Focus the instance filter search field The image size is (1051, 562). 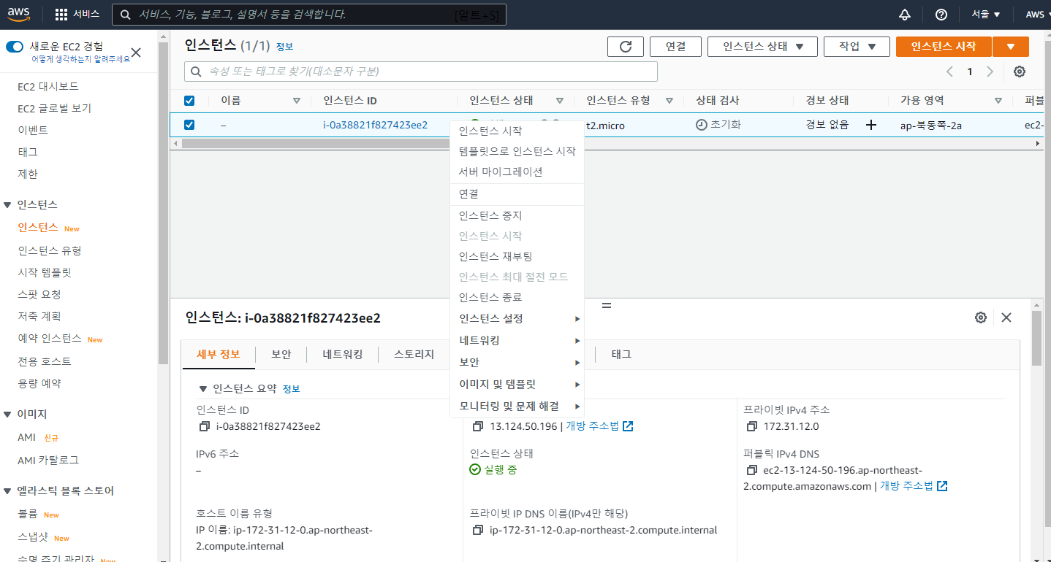[421, 72]
